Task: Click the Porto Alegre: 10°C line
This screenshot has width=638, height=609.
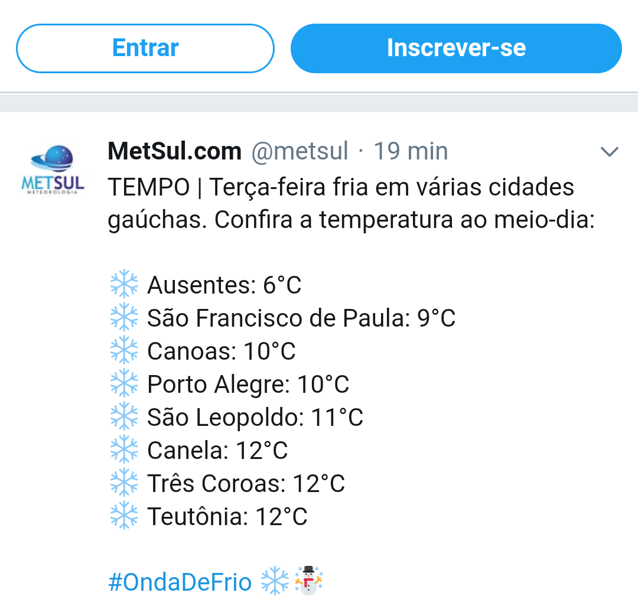Action: (248, 384)
